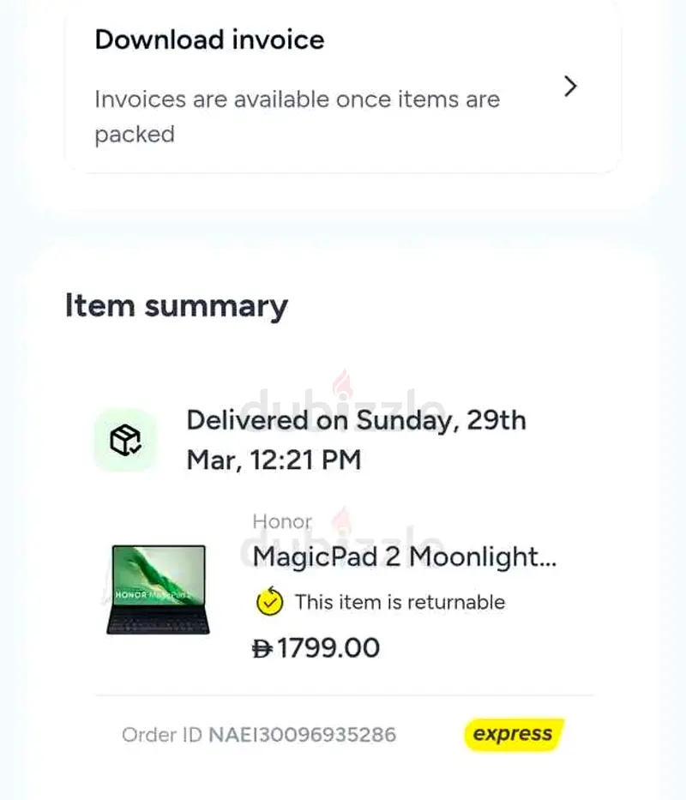This screenshot has width=686, height=800.
Task: Select the 1799.00 price amount
Action: pos(328,648)
